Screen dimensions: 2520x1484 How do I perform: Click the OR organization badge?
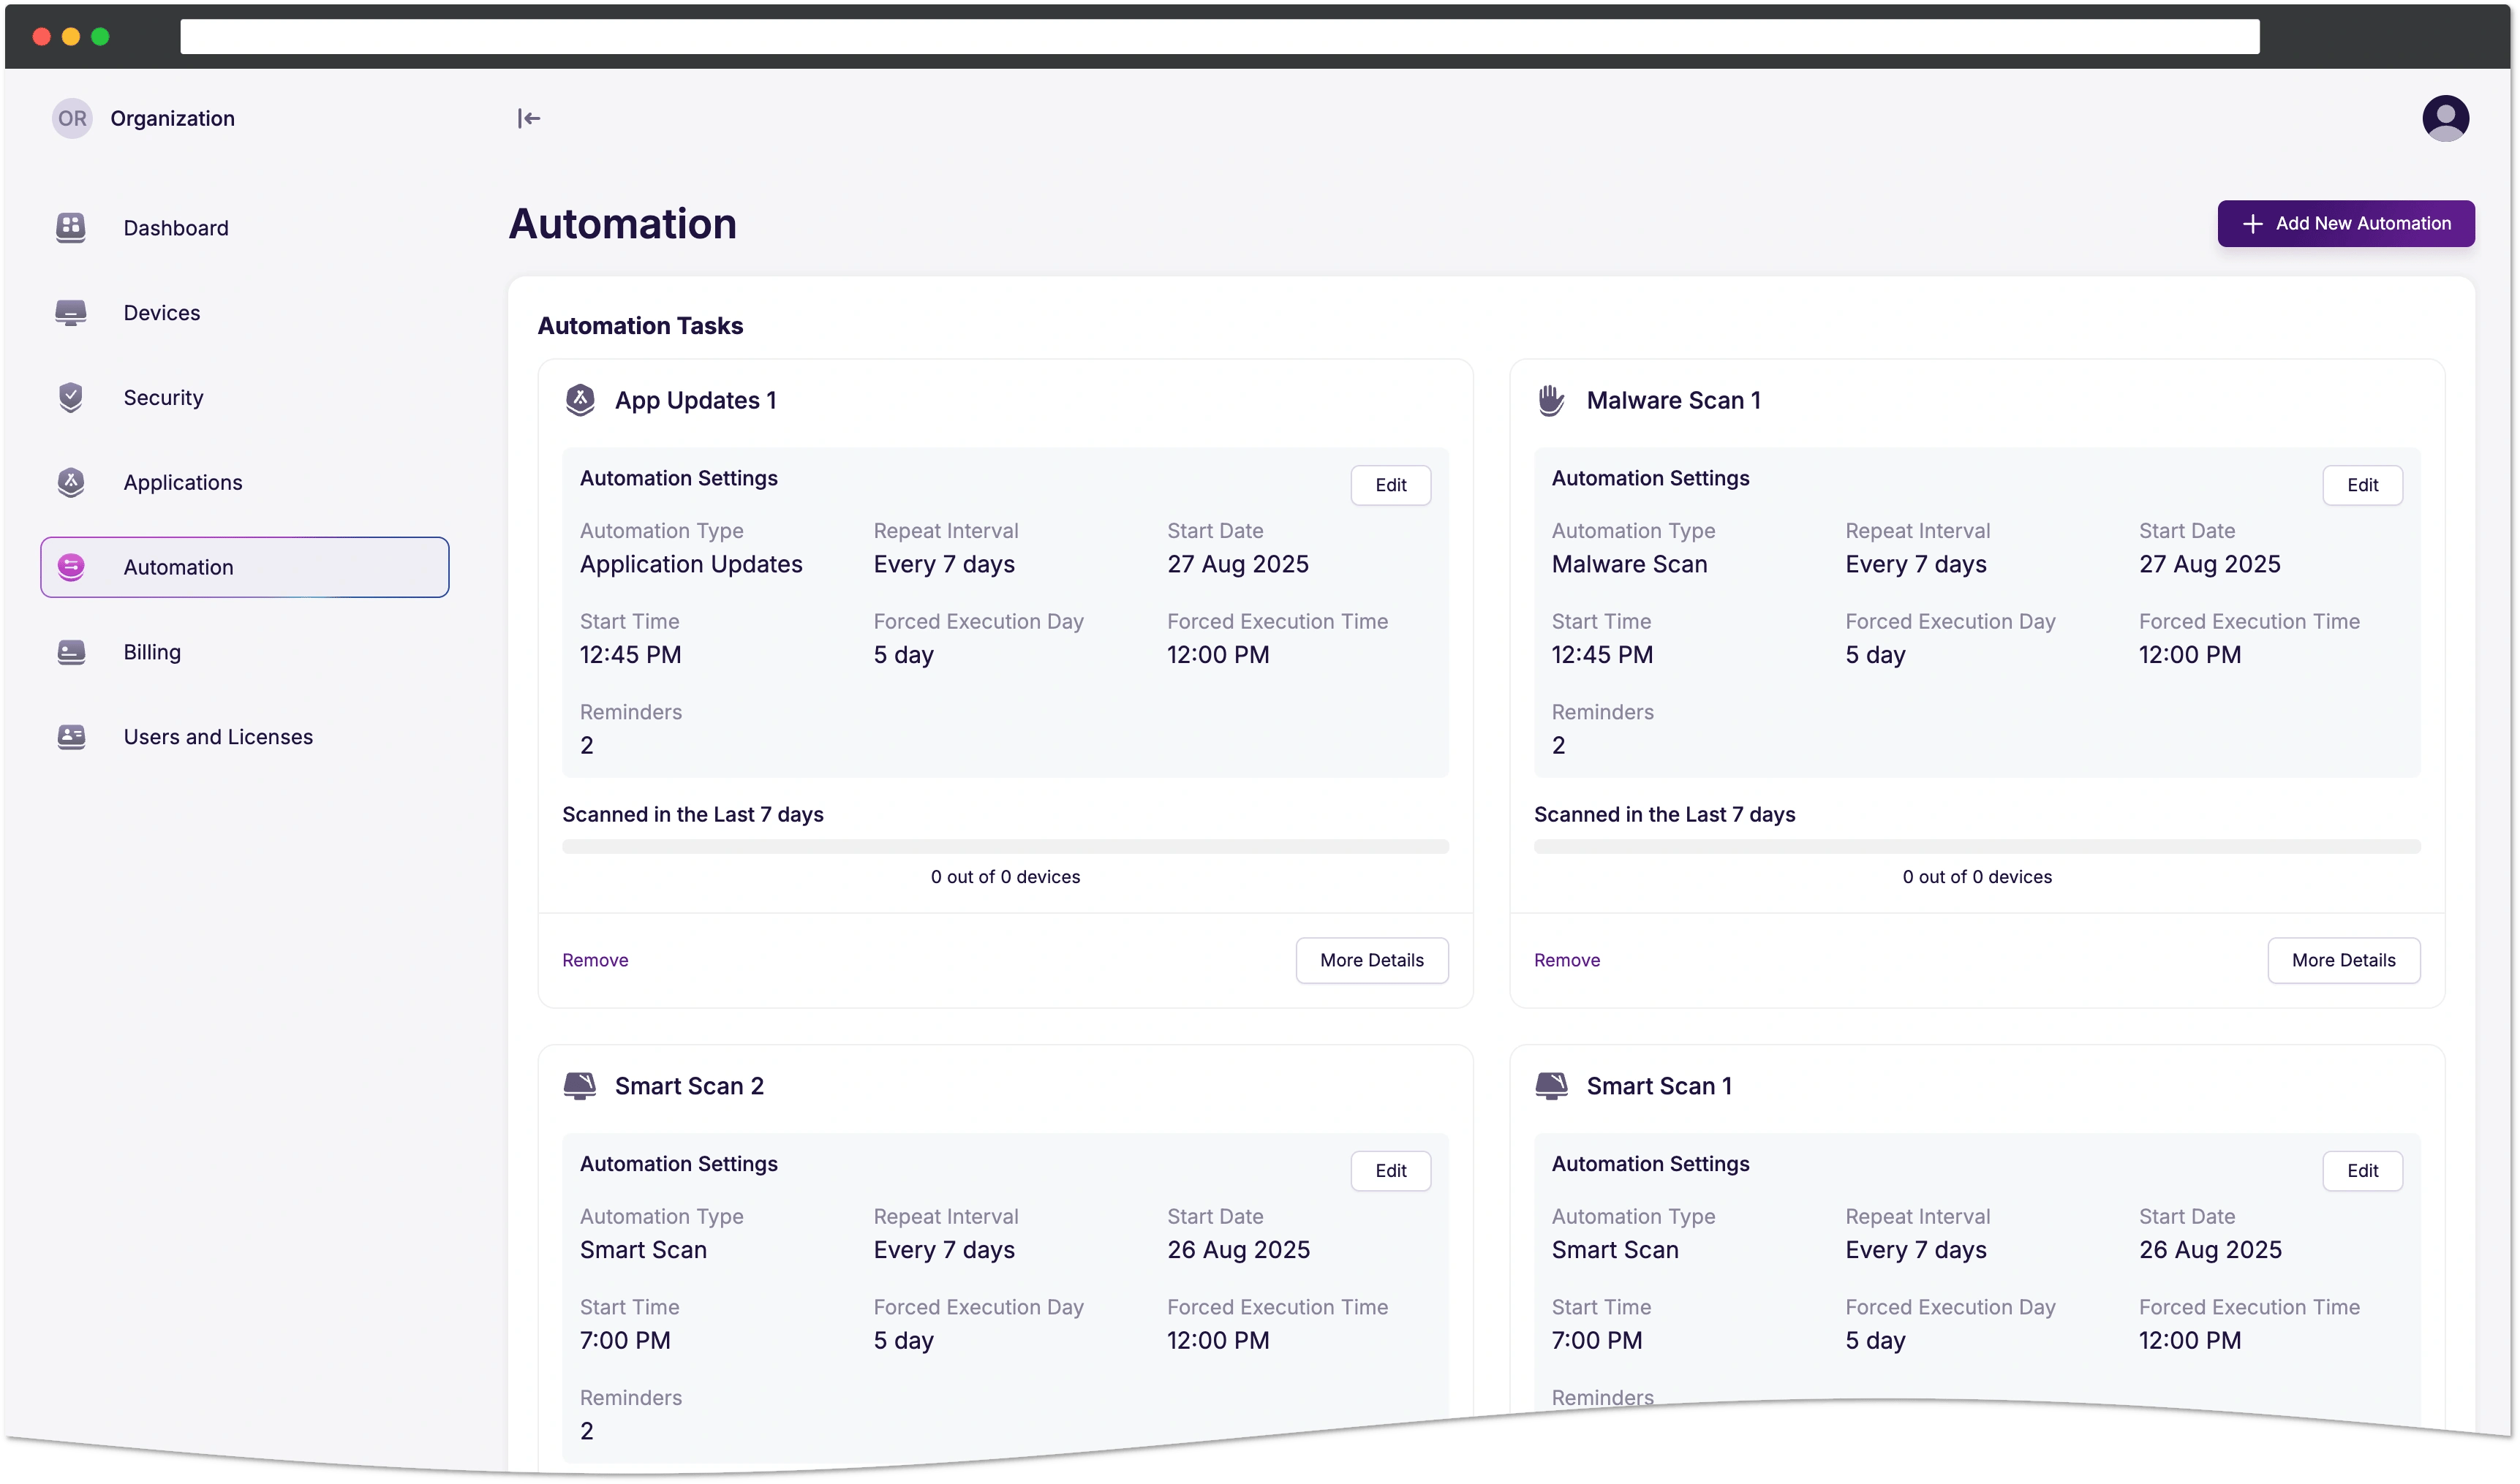point(72,118)
